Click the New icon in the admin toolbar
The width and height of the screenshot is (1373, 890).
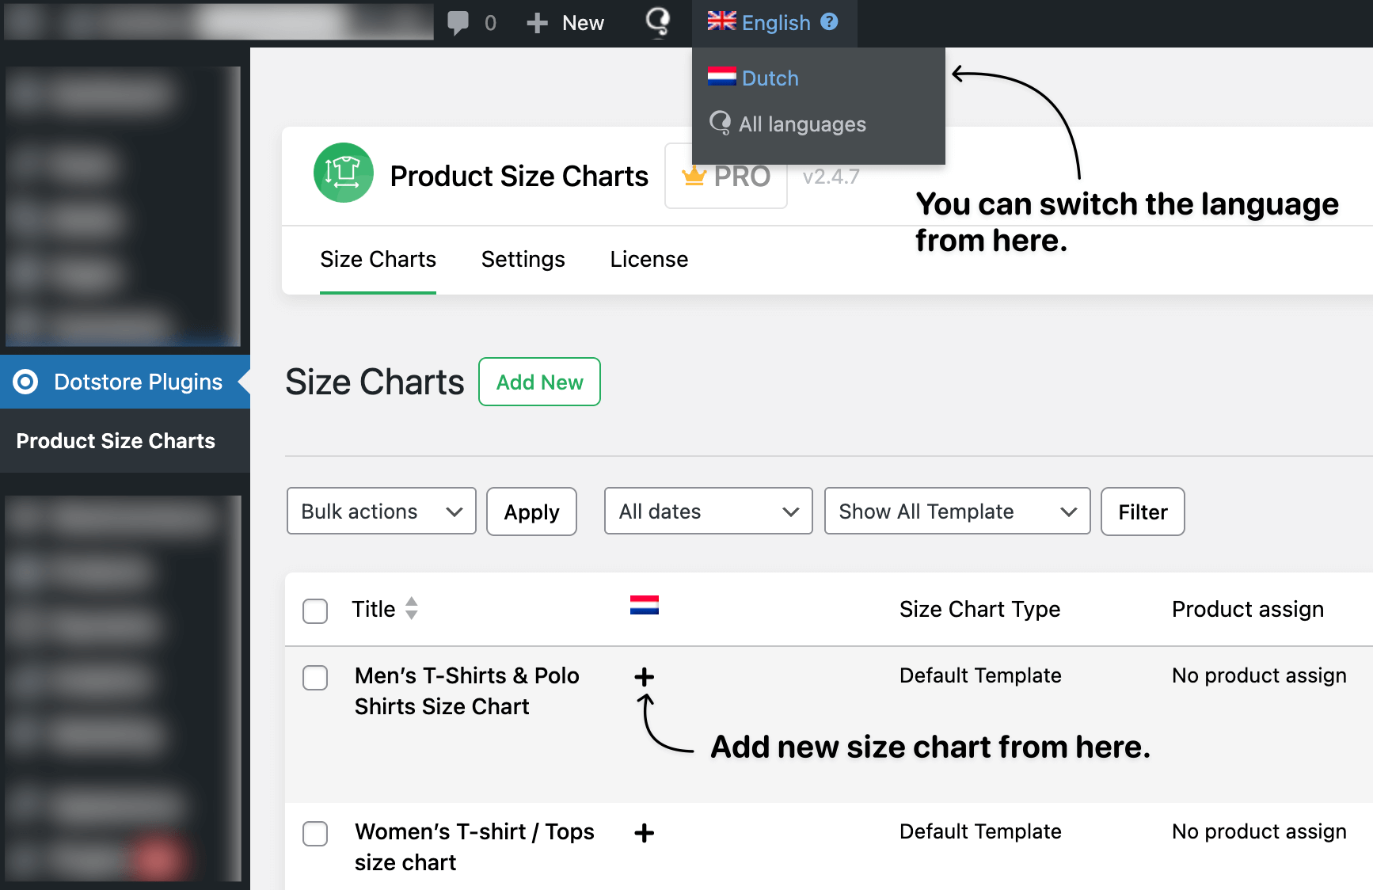tap(538, 22)
